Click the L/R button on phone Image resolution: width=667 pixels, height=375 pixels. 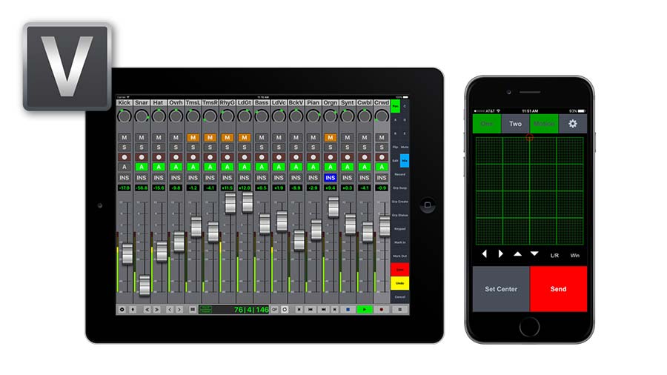tap(554, 256)
